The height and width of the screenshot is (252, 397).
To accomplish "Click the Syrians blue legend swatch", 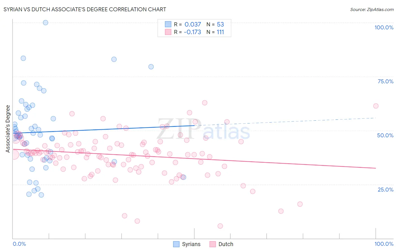I will (176, 244).
